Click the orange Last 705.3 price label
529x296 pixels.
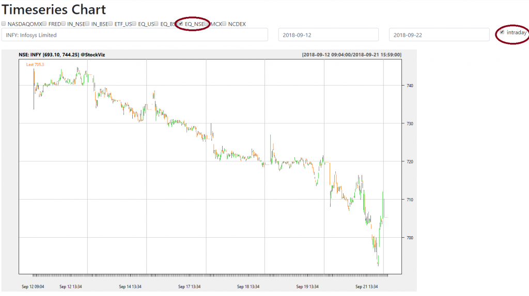point(35,64)
